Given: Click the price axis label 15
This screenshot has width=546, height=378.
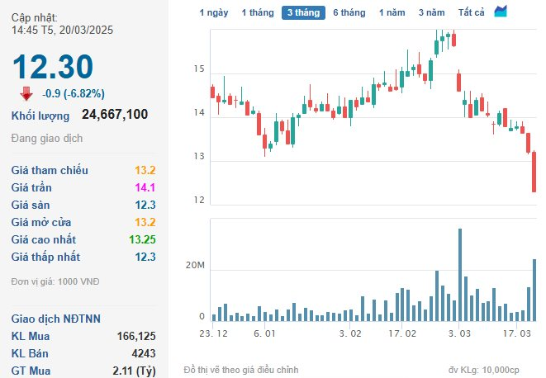Looking at the screenshot, I should click(199, 69).
